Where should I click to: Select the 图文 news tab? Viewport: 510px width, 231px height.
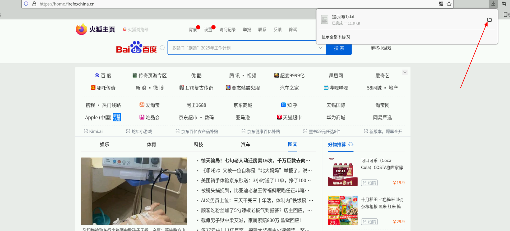pos(293,144)
